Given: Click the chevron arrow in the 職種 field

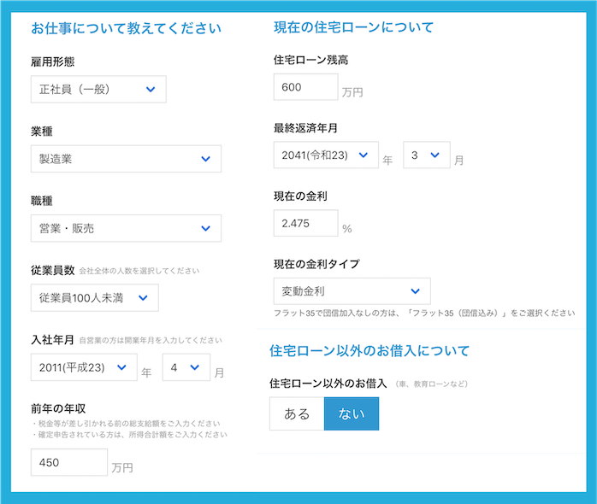Looking at the screenshot, I should 205,228.
